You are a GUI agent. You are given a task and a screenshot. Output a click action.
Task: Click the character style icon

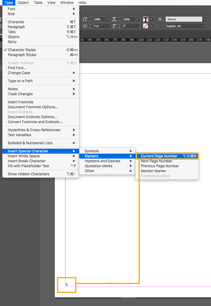(x=161, y=19)
